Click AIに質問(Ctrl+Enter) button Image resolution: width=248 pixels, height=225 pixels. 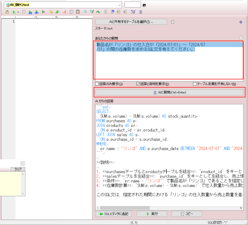(169, 92)
